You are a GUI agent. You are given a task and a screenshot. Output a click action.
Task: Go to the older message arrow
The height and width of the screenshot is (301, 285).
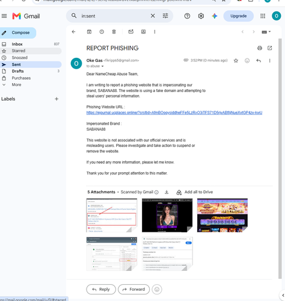point(254,32)
